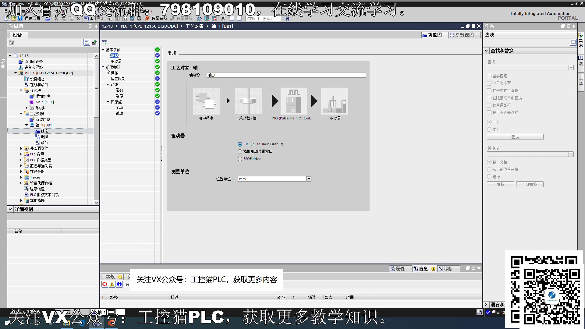Click the undo arrow icon
This screenshot has height=329, width=585.
87,18
